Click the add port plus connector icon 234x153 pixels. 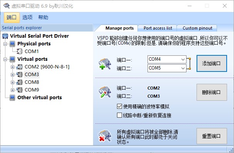pyautogui.click(x=105, y=64)
